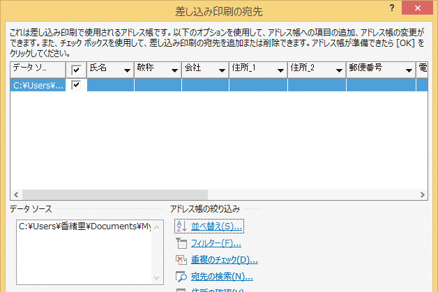Viewport: 438px width, 292px height.
Task: Open the 会社 column filter dropdown
Action: [222, 70]
